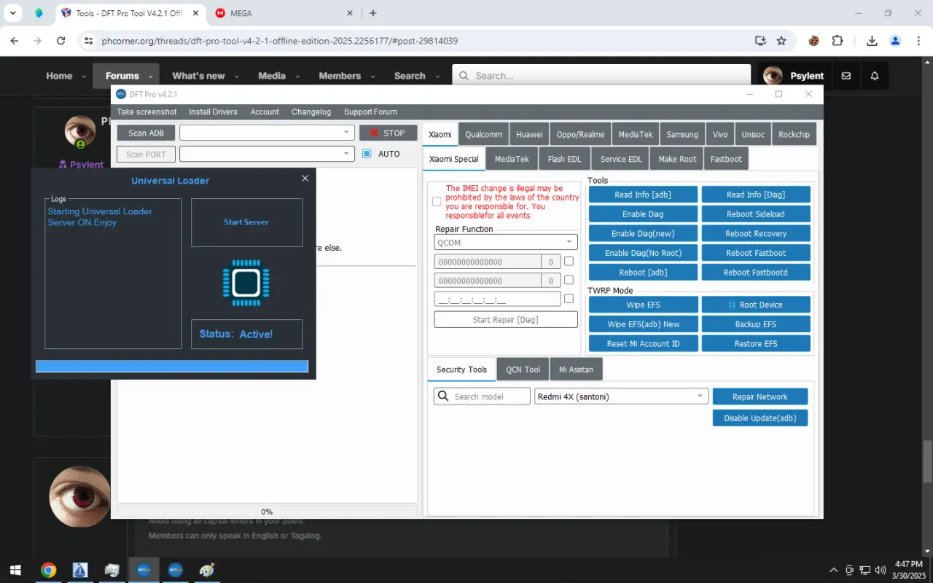Focus the forum Search... box
This screenshot has width=933, height=583.
pos(601,76)
